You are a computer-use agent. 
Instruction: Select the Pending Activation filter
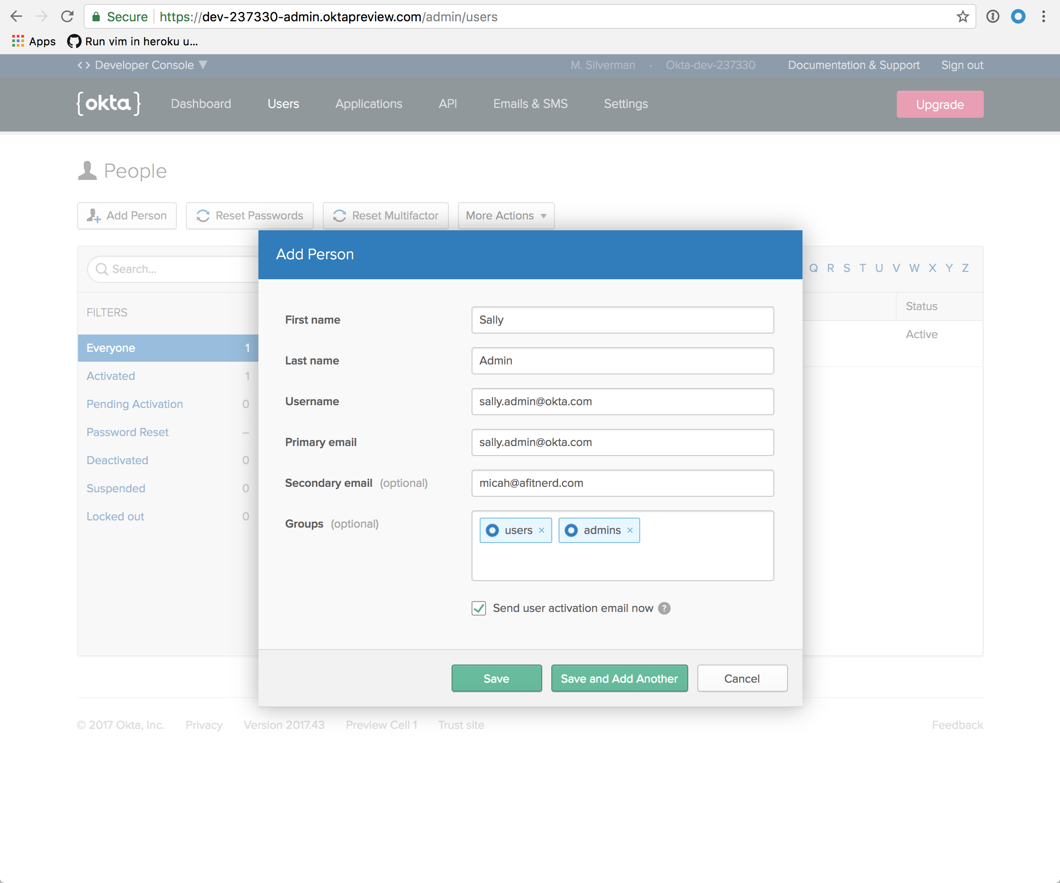coord(135,404)
